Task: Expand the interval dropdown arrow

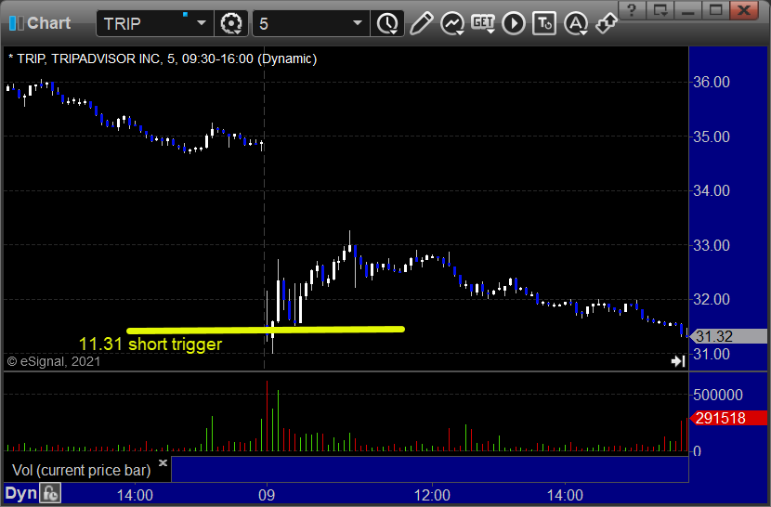Action: click(x=358, y=23)
